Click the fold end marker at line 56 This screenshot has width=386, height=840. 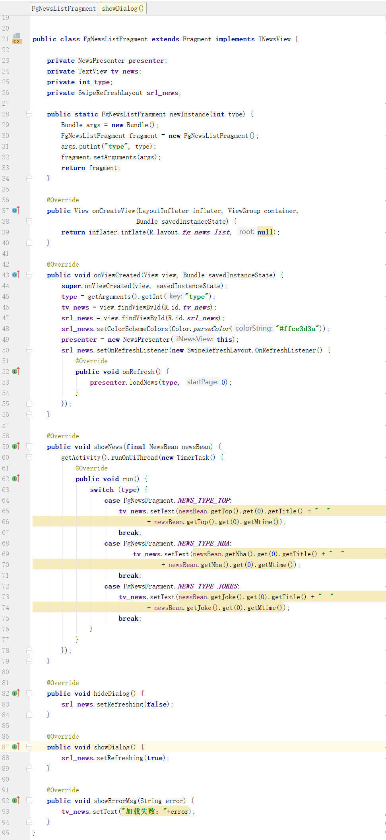click(29, 414)
